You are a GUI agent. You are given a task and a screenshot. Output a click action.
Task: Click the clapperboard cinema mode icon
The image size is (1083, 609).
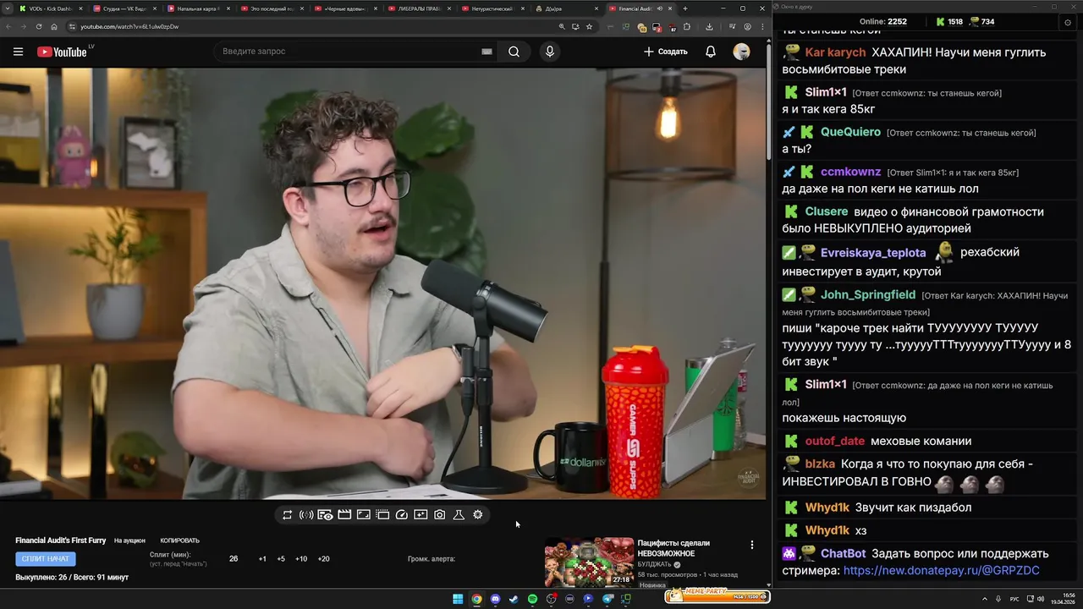click(344, 514)
